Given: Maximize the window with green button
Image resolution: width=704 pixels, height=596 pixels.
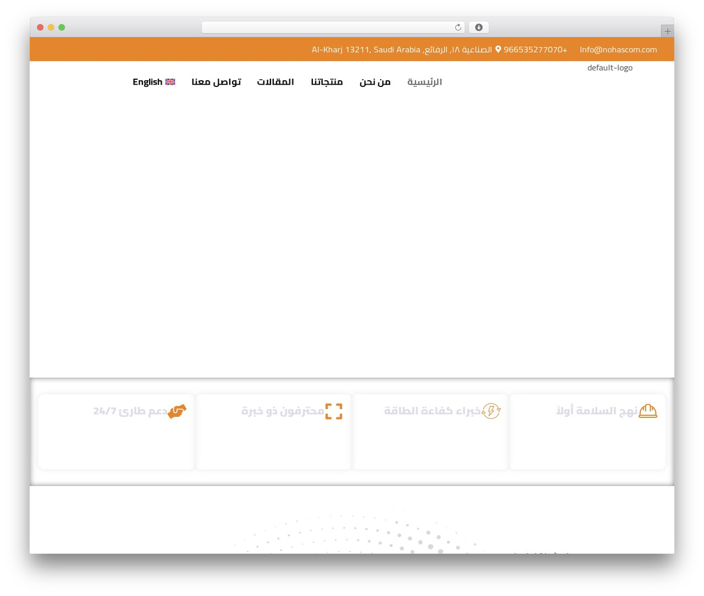Looking at the screenshot, I should 62,27.
